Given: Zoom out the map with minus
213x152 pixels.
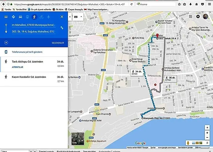Looking at the screenshot, I should (x=207, y=137).
